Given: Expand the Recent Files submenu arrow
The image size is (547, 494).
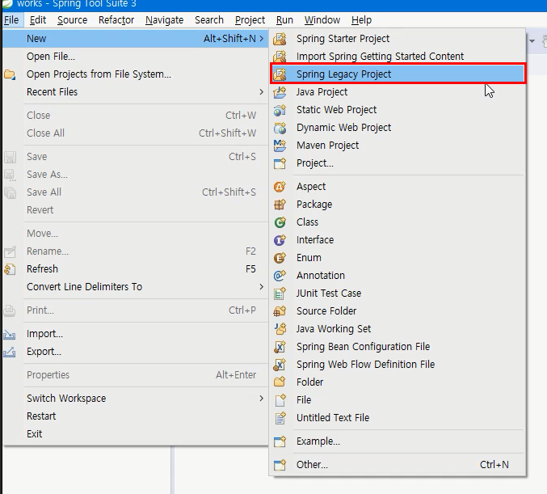Looking at the screenshot, I should point(261,92).
